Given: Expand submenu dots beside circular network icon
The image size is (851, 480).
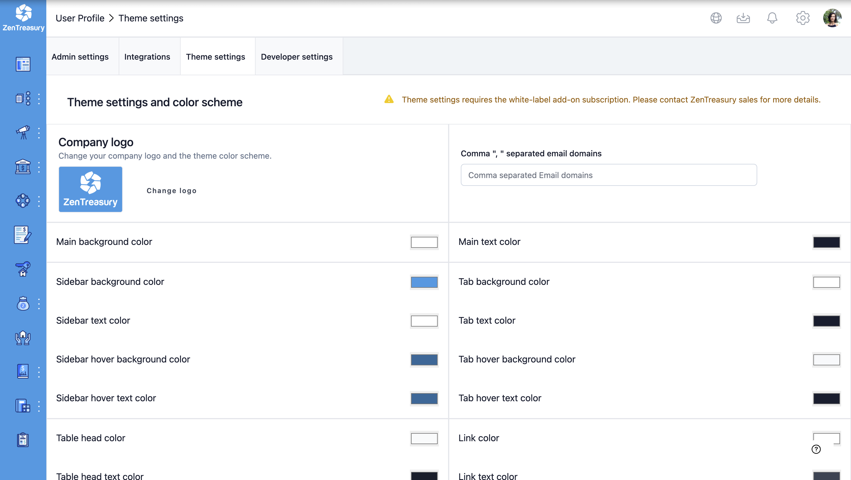Looking at the screenshot, I should [x=39, y=201].
